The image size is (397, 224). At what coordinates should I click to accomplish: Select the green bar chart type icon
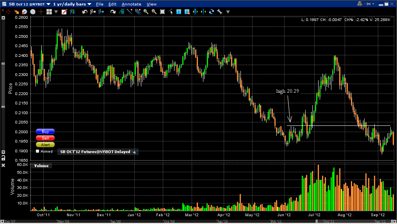72,12
